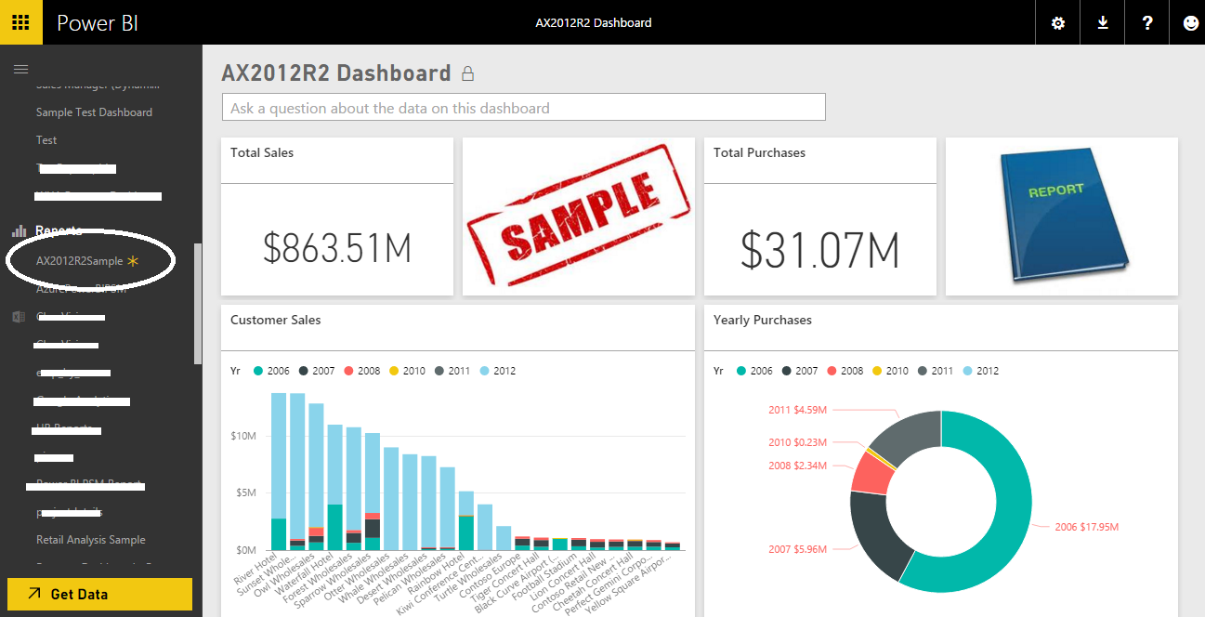Image resolution: width=1205 pixels, height=617 pixels.
Task: Open the Sample Test Dashboard
Action: pos(94,112)
